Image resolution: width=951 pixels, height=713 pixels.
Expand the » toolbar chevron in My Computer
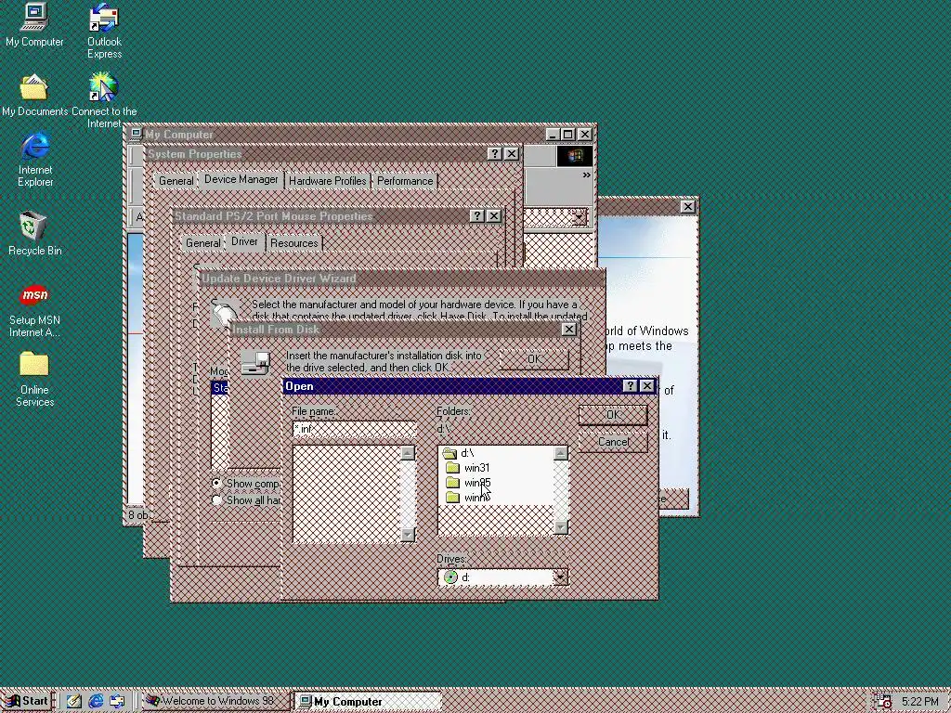click(x=587, y=175)
